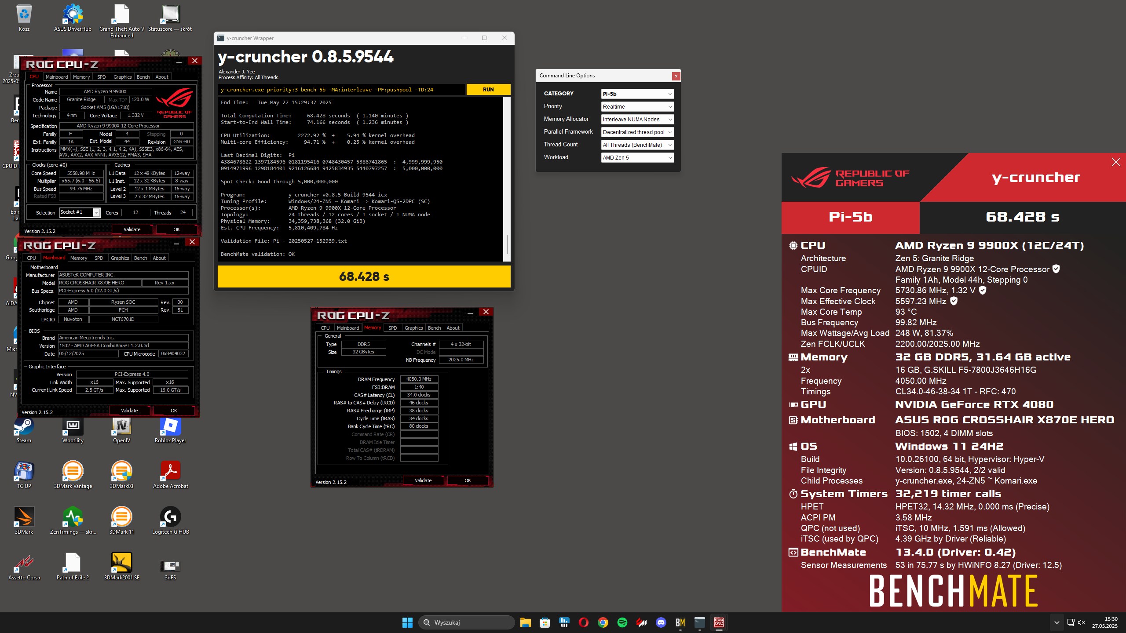Open Graphics tab in Mainboard CPU-Z window
1126x633 pixels.
tap(120, 258)
